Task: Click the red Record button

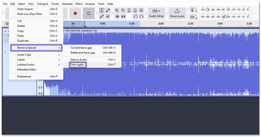Action: [75, 13]
